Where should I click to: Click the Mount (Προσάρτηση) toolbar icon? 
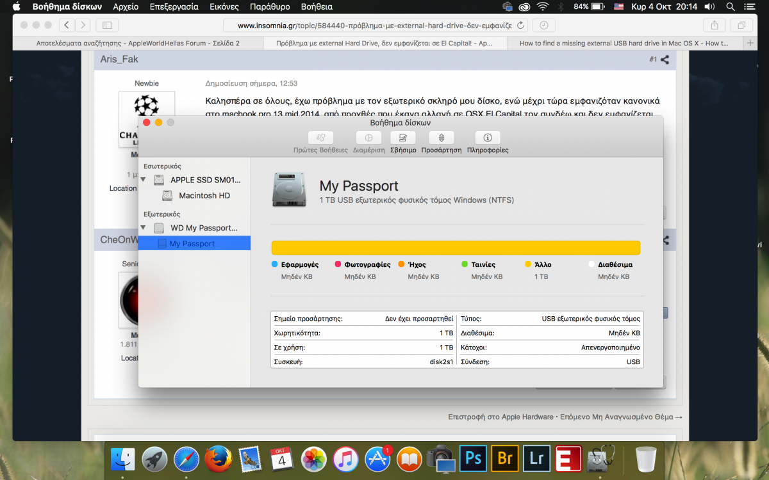click(x=442, y=138)
